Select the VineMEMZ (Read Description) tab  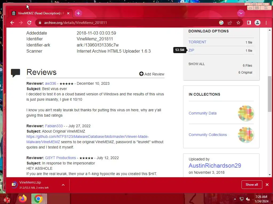[x=41, y=13]
